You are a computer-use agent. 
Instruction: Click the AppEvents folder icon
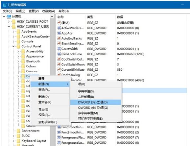(18, 32)
